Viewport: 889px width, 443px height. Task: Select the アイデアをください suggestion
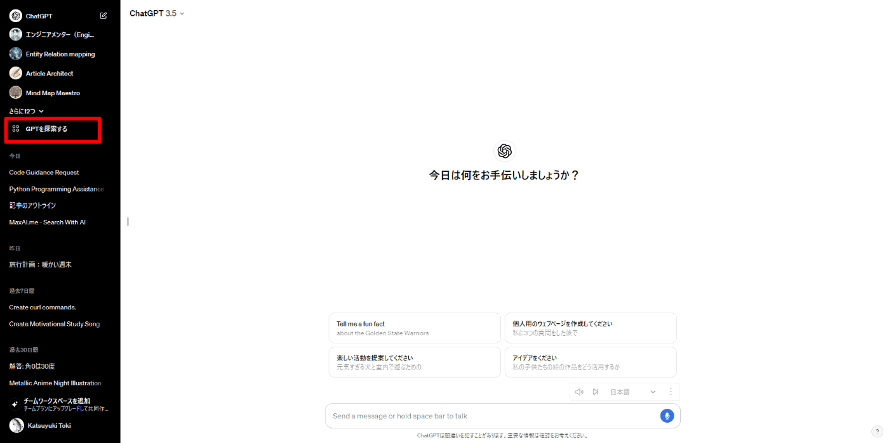(x=591, y=363)
